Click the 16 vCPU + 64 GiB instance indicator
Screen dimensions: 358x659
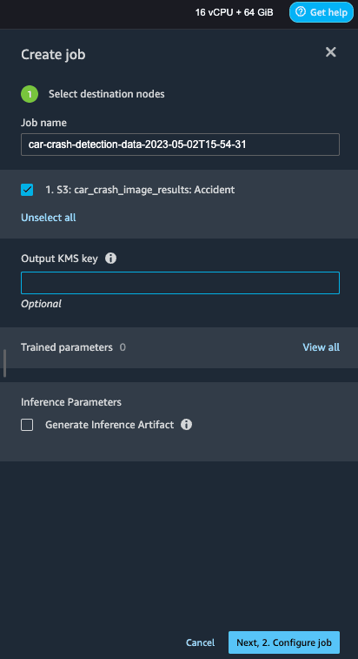tap(235, 12)
